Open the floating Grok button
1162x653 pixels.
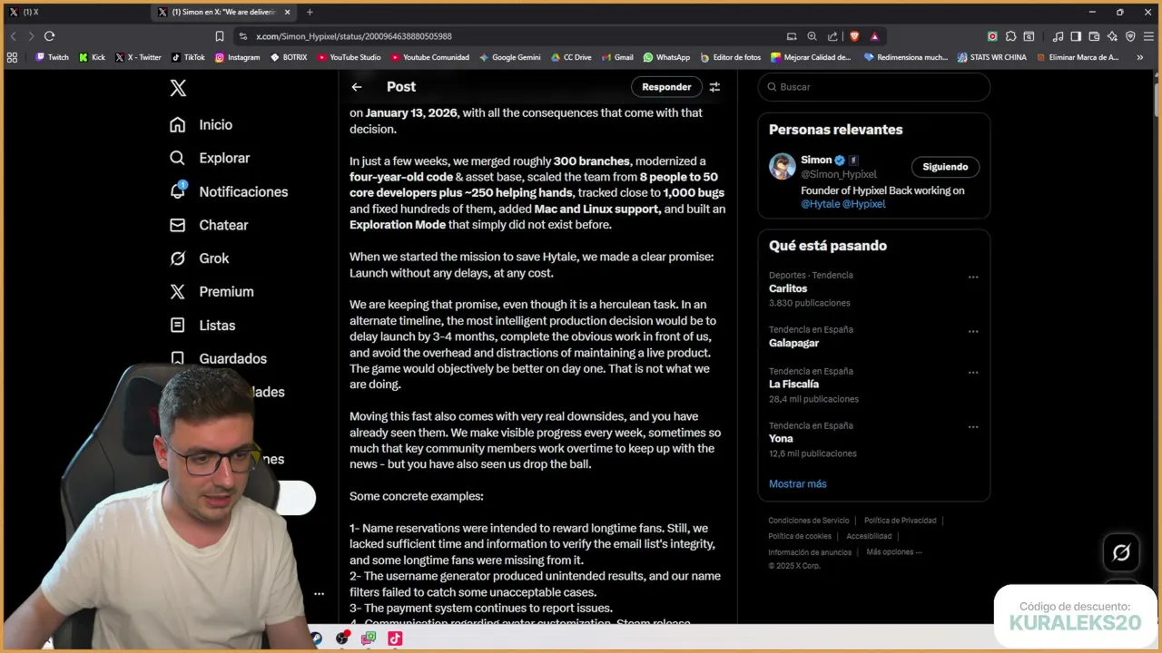[1121, 552]
